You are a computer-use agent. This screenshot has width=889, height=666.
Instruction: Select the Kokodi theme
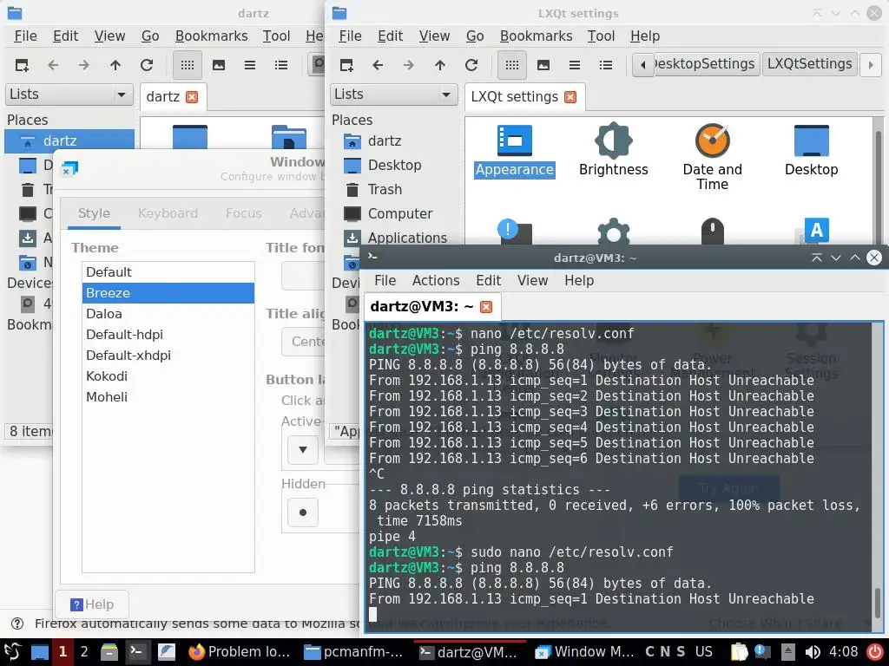(168, 376)
